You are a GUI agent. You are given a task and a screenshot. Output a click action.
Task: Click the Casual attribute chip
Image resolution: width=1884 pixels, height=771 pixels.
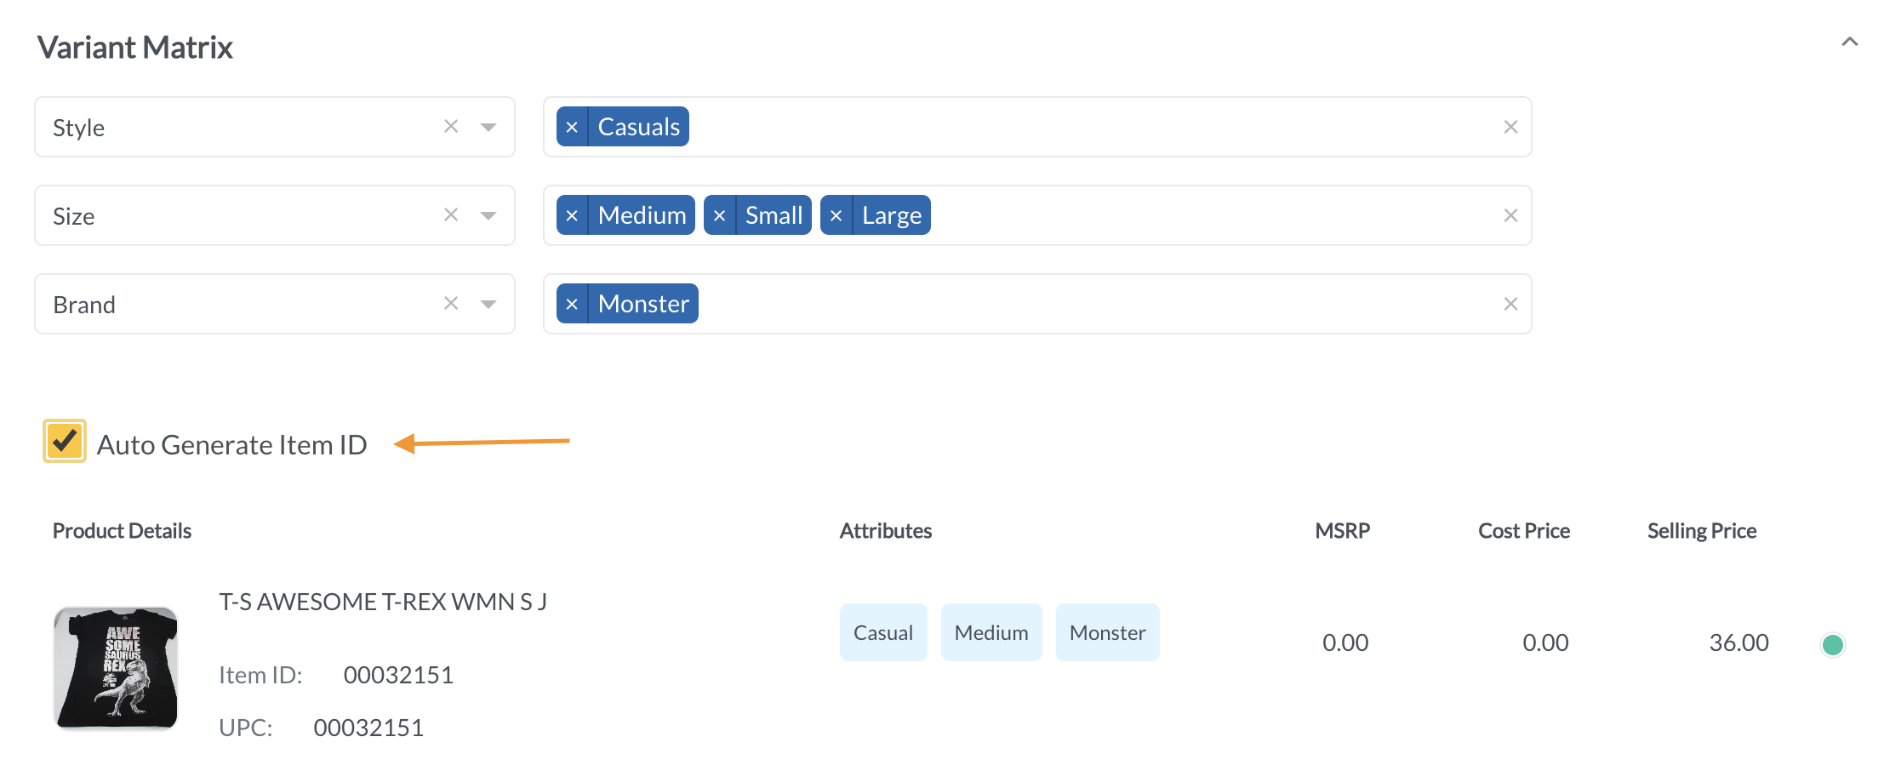[x=882, y=632]
